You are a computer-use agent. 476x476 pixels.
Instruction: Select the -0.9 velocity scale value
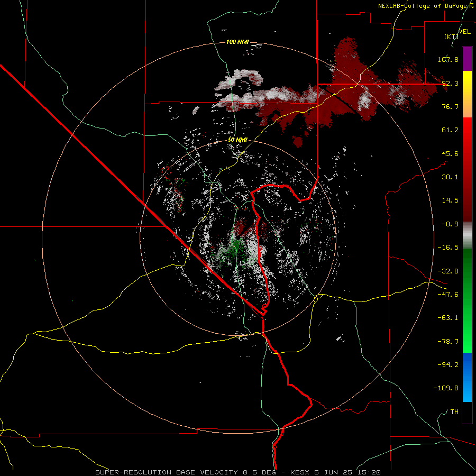coord(450,224)
